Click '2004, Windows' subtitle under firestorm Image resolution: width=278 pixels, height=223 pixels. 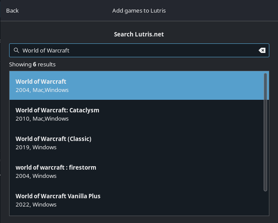pos(36,176)
